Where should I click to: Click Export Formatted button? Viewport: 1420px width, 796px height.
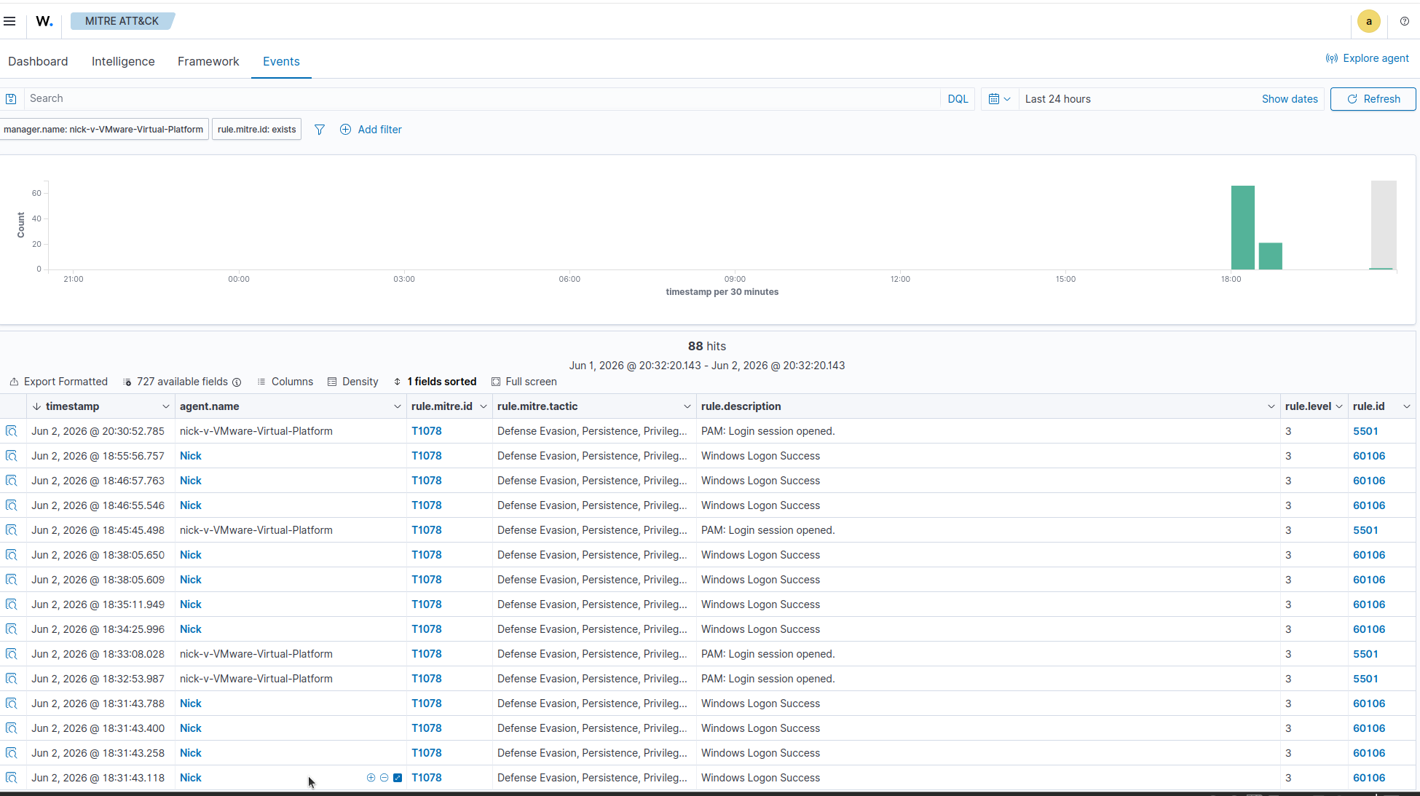[x=58, y=382]
